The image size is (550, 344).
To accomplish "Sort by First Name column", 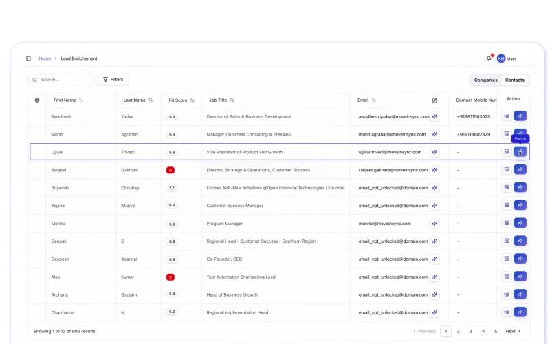I will coord(81,100).
